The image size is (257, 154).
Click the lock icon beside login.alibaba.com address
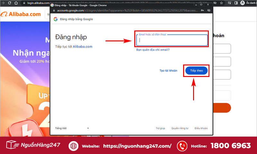24,3
